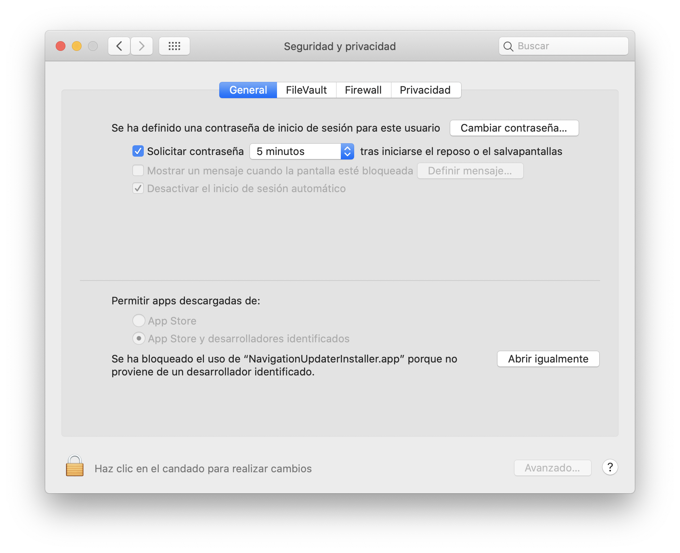Screen dimensions: 680x553
Task: Click the back arrow navigation button
Action: pos(119,46)
